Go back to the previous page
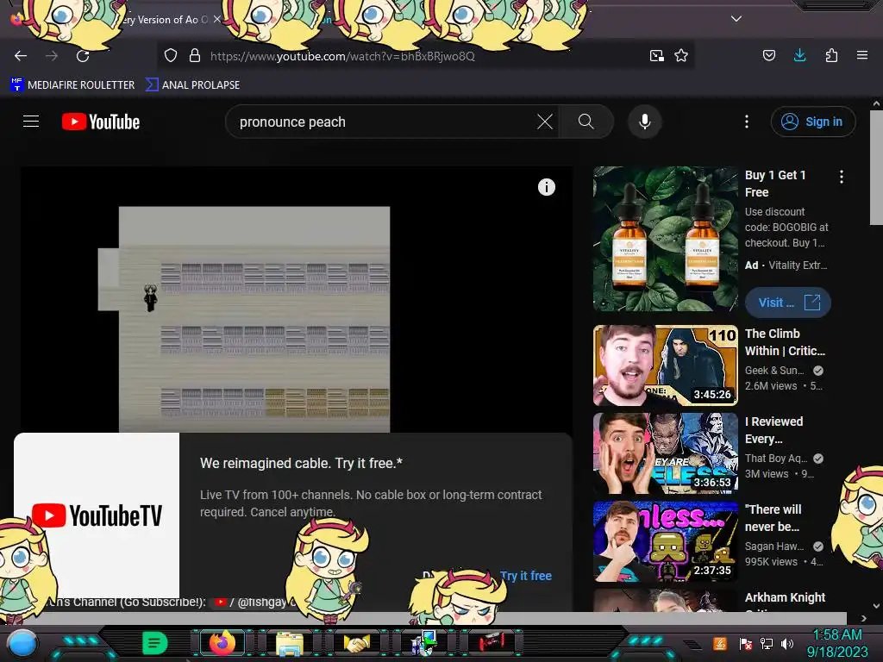The image size is (883, 662). click(21, 56)
